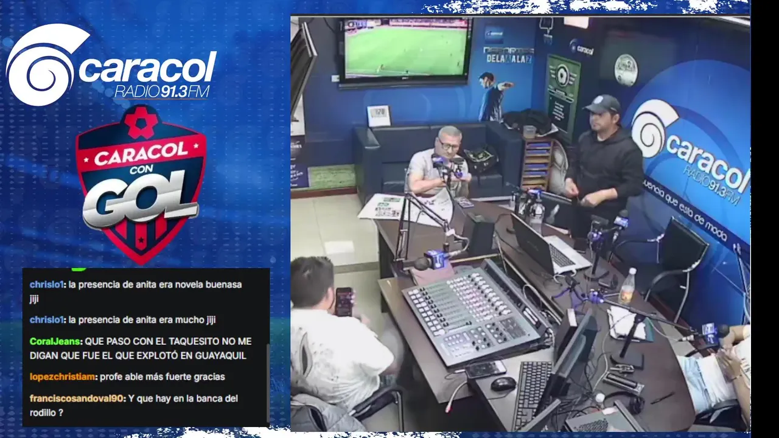The width and height of the screenshot is (779, 438).
Task: Click username chrislo1 on the 'novela buenasa' message
Action: click(x=47, y=284)
